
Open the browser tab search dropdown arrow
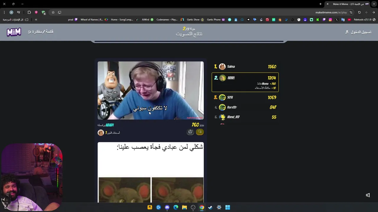(x=374, y=4)
